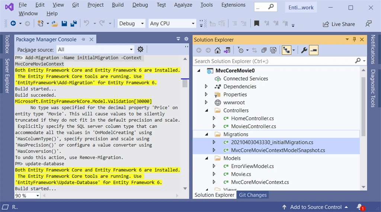The image size is (381, 212).
Task: Click the Open File folder icon
Action: pyautogui.click(x=54, y=23)
